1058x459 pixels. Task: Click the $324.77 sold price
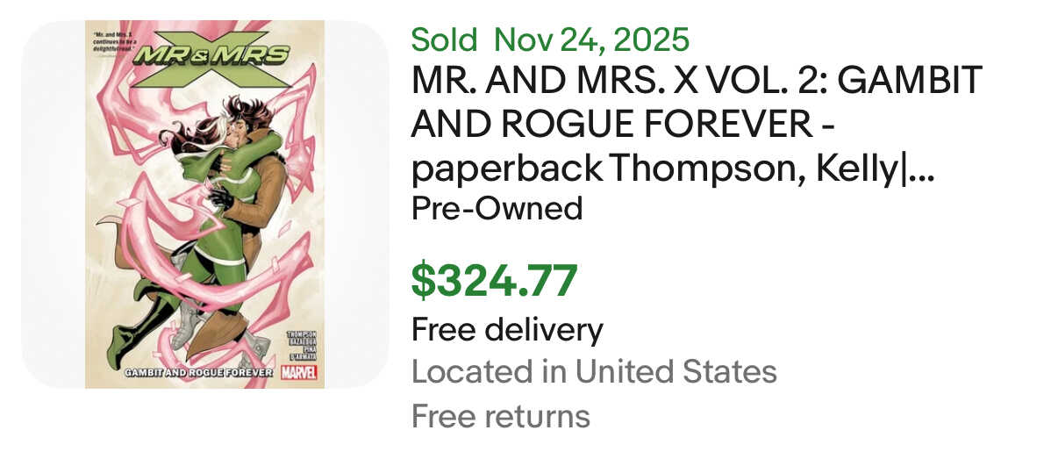[x=495, y=281]
